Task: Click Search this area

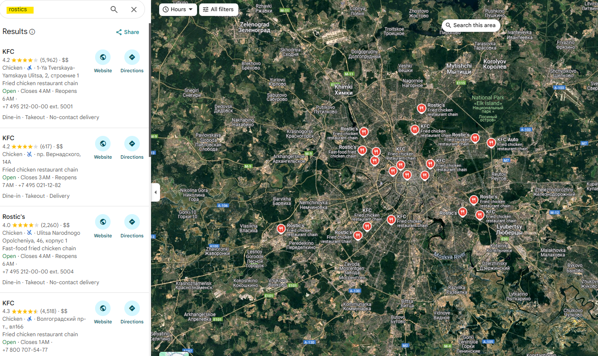Action: 471,25
